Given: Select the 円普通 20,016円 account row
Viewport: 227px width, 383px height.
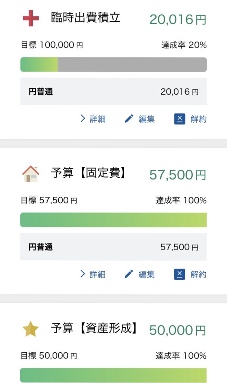Looking at the screenshot, I should click(113, 92).
